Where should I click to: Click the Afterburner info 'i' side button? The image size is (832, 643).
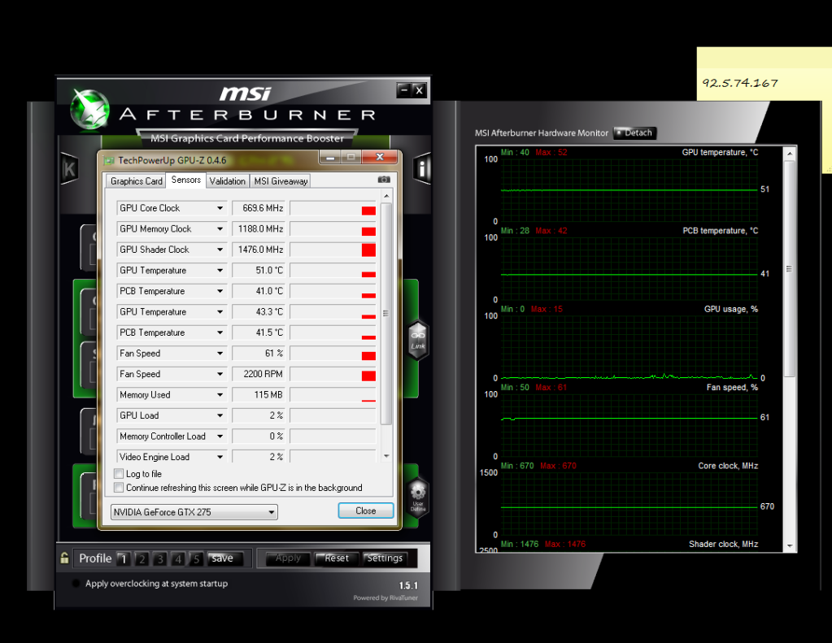coord(422,169)
